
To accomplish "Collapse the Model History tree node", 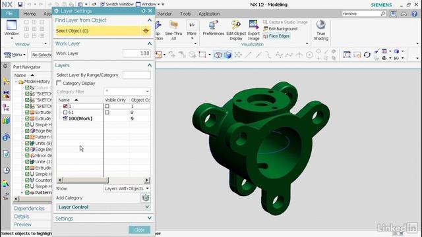I will tap(16, 82).
